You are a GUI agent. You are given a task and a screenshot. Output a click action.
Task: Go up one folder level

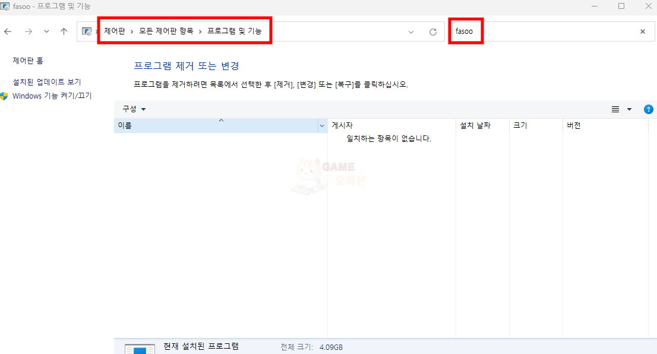(x=64, y=31)
